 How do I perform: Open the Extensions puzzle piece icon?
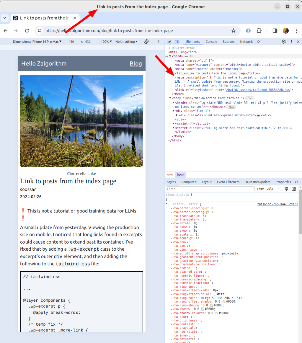tap(259, 31)
